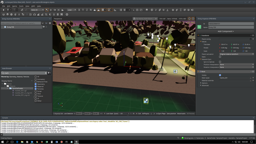Screen dimensions: 256x144
Task: Click viewport information circle icon
Action: coord(189,19)
